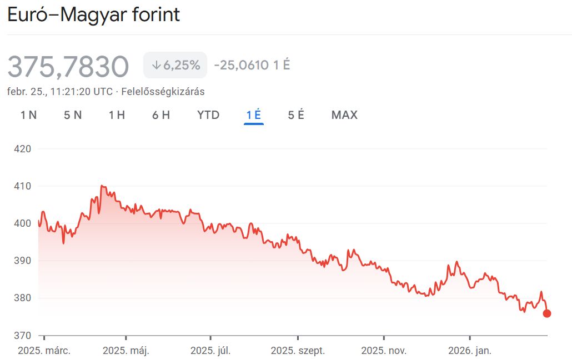Click the 6,25% change badge
This screenshot has height=359, width=572.
point(175,65)
